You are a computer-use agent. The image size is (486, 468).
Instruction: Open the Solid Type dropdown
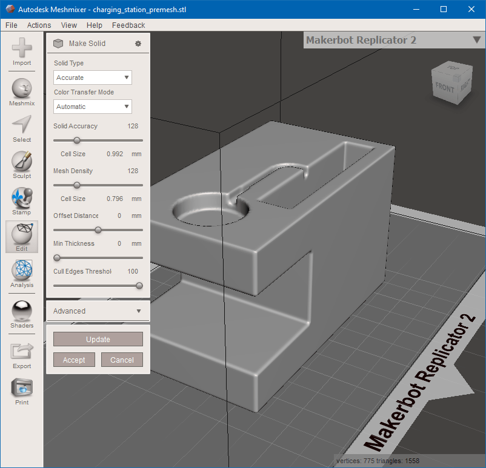point(93,77)
